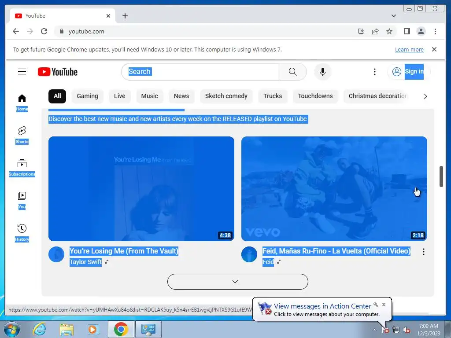This screenshot has height=338, width=451.
Task: Open Subscriptions in sidebar
Action: point(22,168)
